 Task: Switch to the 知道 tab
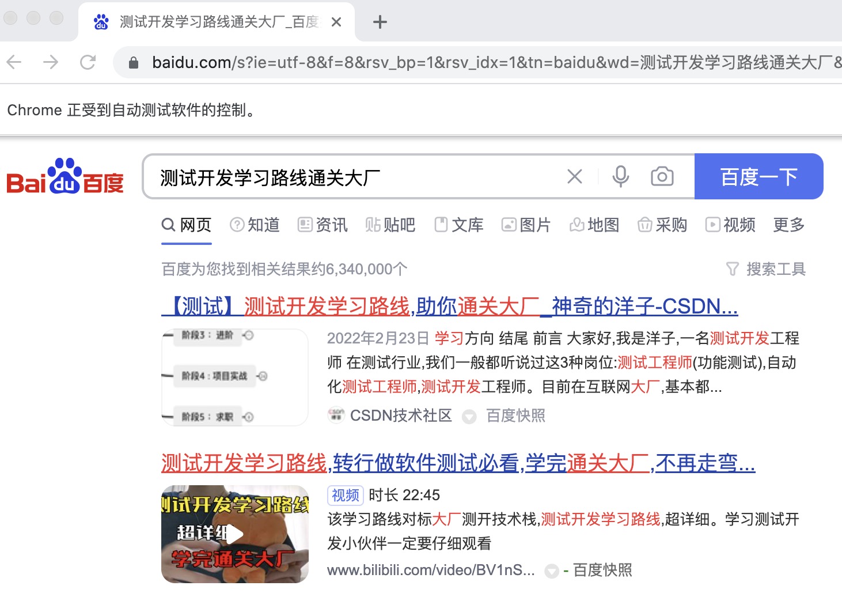(x=255, y=225)
